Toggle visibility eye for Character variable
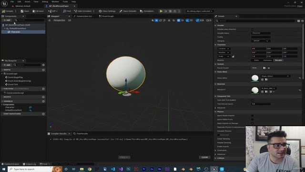This screenshot has width=305, height=172. click(30, 107)
